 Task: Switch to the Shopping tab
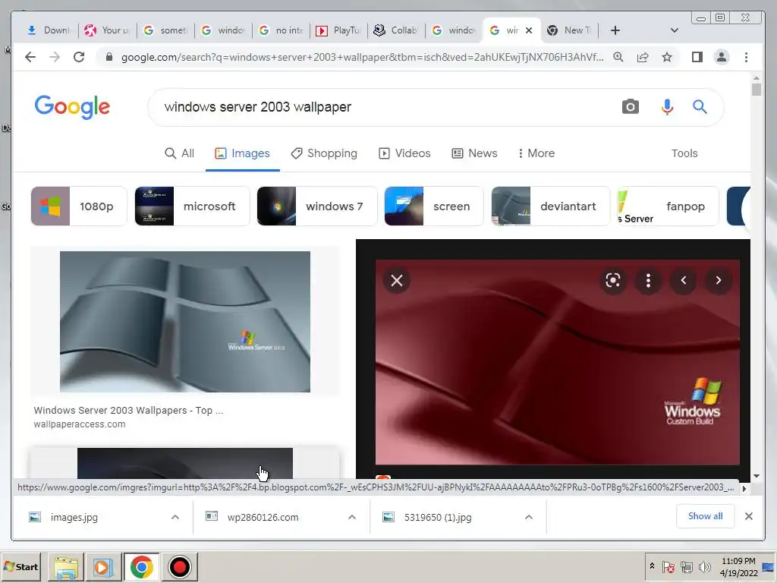[324, 153]
